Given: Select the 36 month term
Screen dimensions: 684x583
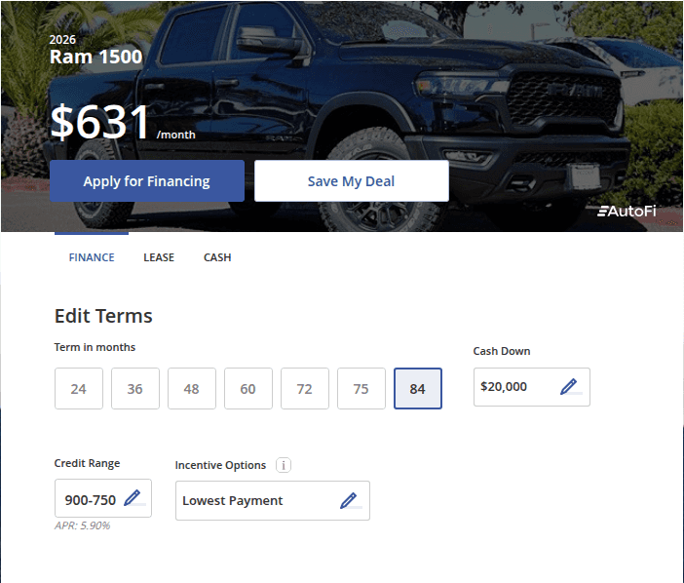Looking at the screenshot, I should pyautogui.click(x=135, y=388).
